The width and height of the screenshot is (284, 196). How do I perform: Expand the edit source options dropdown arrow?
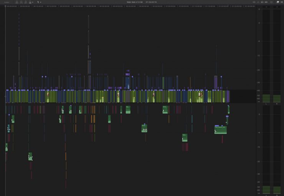[x=33, y=2]
